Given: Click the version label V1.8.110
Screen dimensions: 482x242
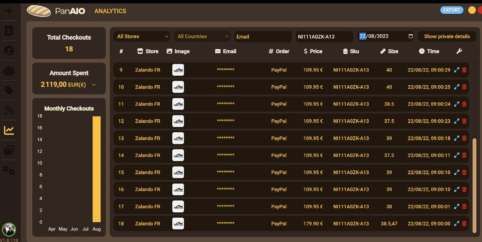Looking at the screenshot, I should [x=9, y=240].
